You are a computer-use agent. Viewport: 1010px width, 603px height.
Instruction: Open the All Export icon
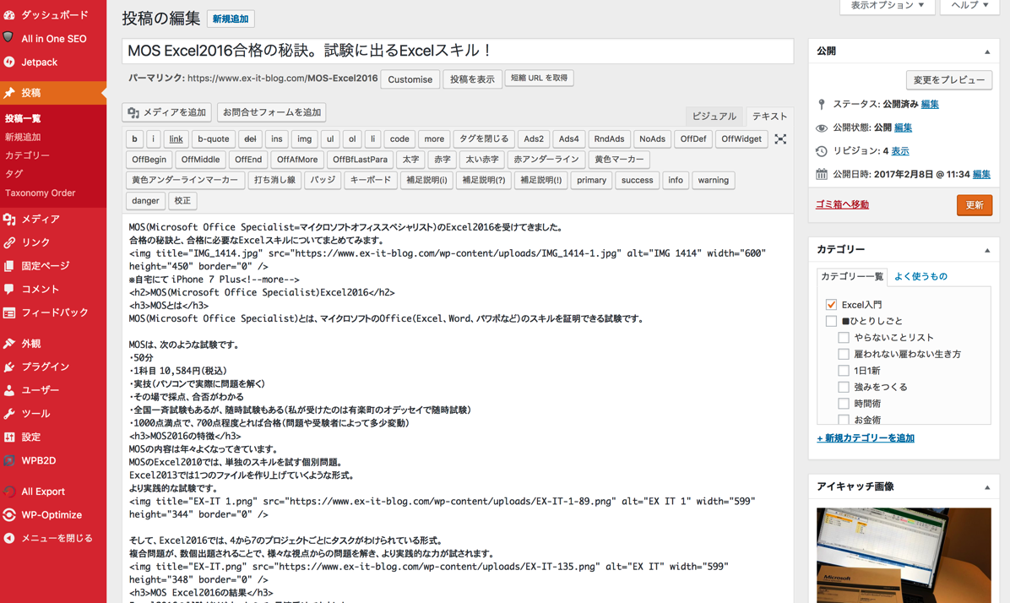[9, 491]
